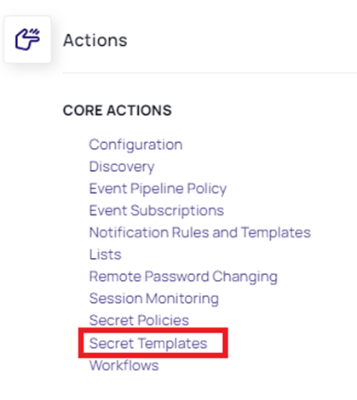Click the word Policy in Event Pipeline link
This screenshot has width=357, height=400.
tap(207, 189)
